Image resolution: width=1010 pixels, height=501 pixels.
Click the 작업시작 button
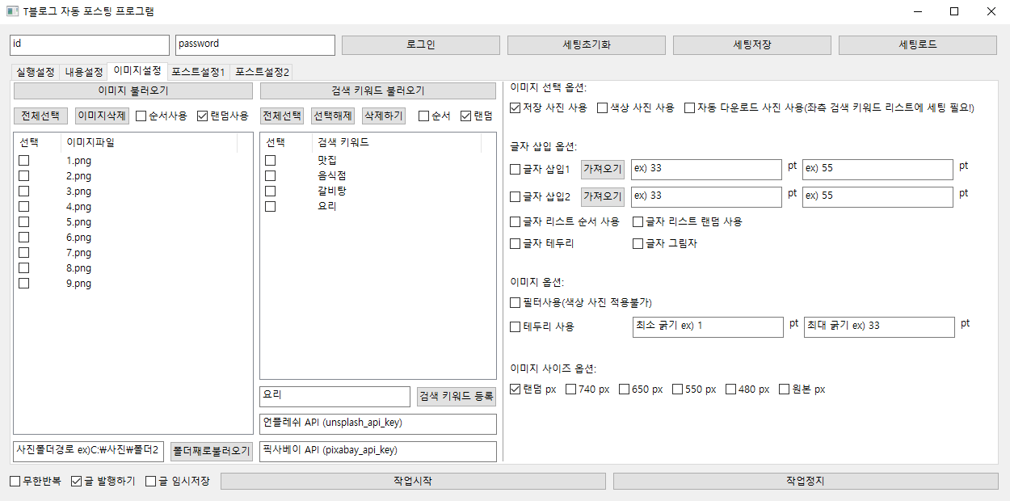coord(412,481)
